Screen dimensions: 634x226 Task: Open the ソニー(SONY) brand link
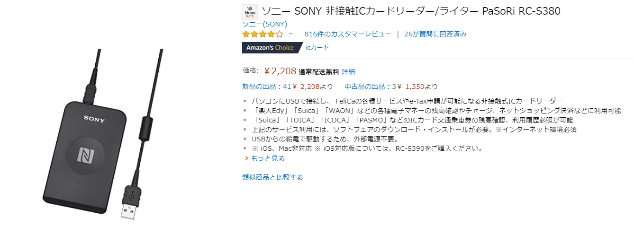coord(264,24)
